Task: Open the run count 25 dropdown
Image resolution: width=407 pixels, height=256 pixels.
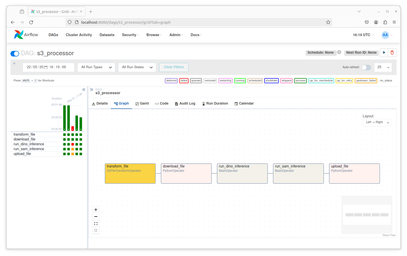Action: (383, 67)
